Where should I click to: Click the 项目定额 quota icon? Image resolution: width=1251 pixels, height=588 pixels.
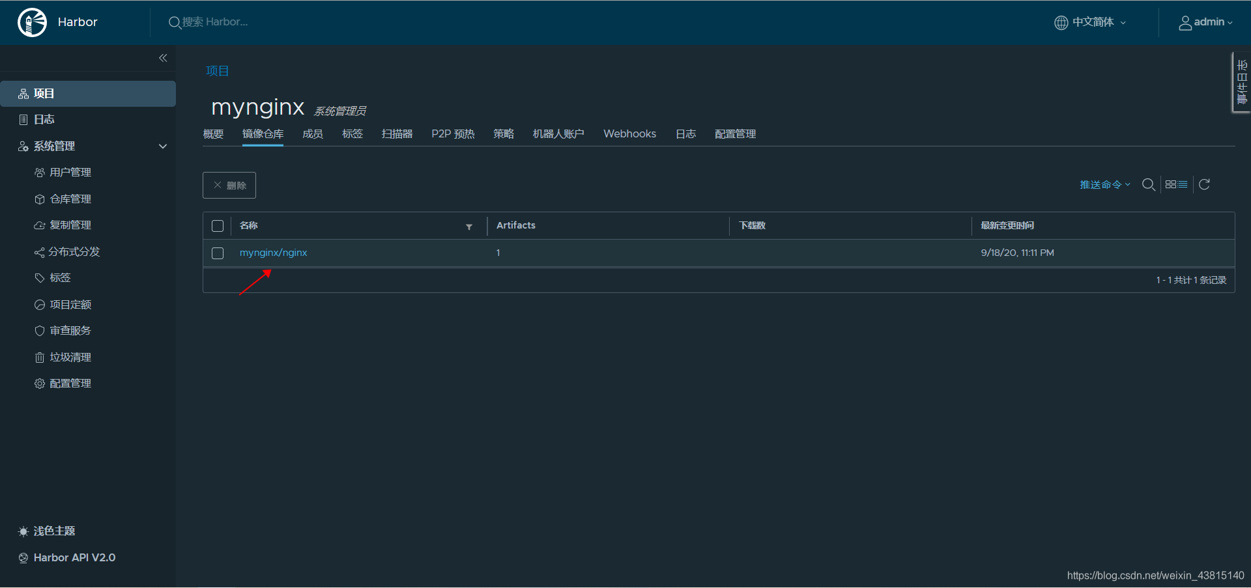coord(40,305)
